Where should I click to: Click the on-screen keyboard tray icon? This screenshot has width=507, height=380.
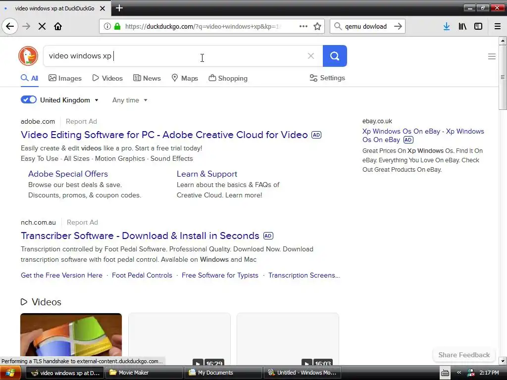(x=445, y=373)
